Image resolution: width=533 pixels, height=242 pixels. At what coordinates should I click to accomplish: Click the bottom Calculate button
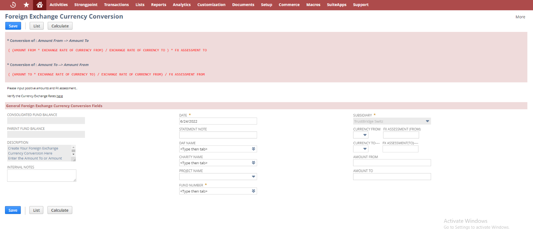(x=60, y=210)
